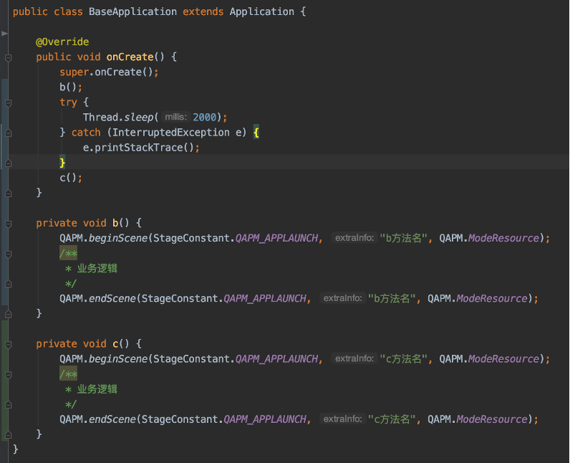Click the fold-end marker closing method b()
Viewport: 570px width, 463px height.
tap(8, 314)
